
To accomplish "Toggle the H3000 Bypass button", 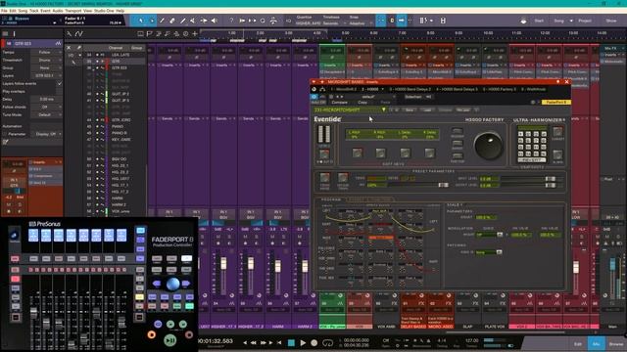I will click(x=324, y=154).
